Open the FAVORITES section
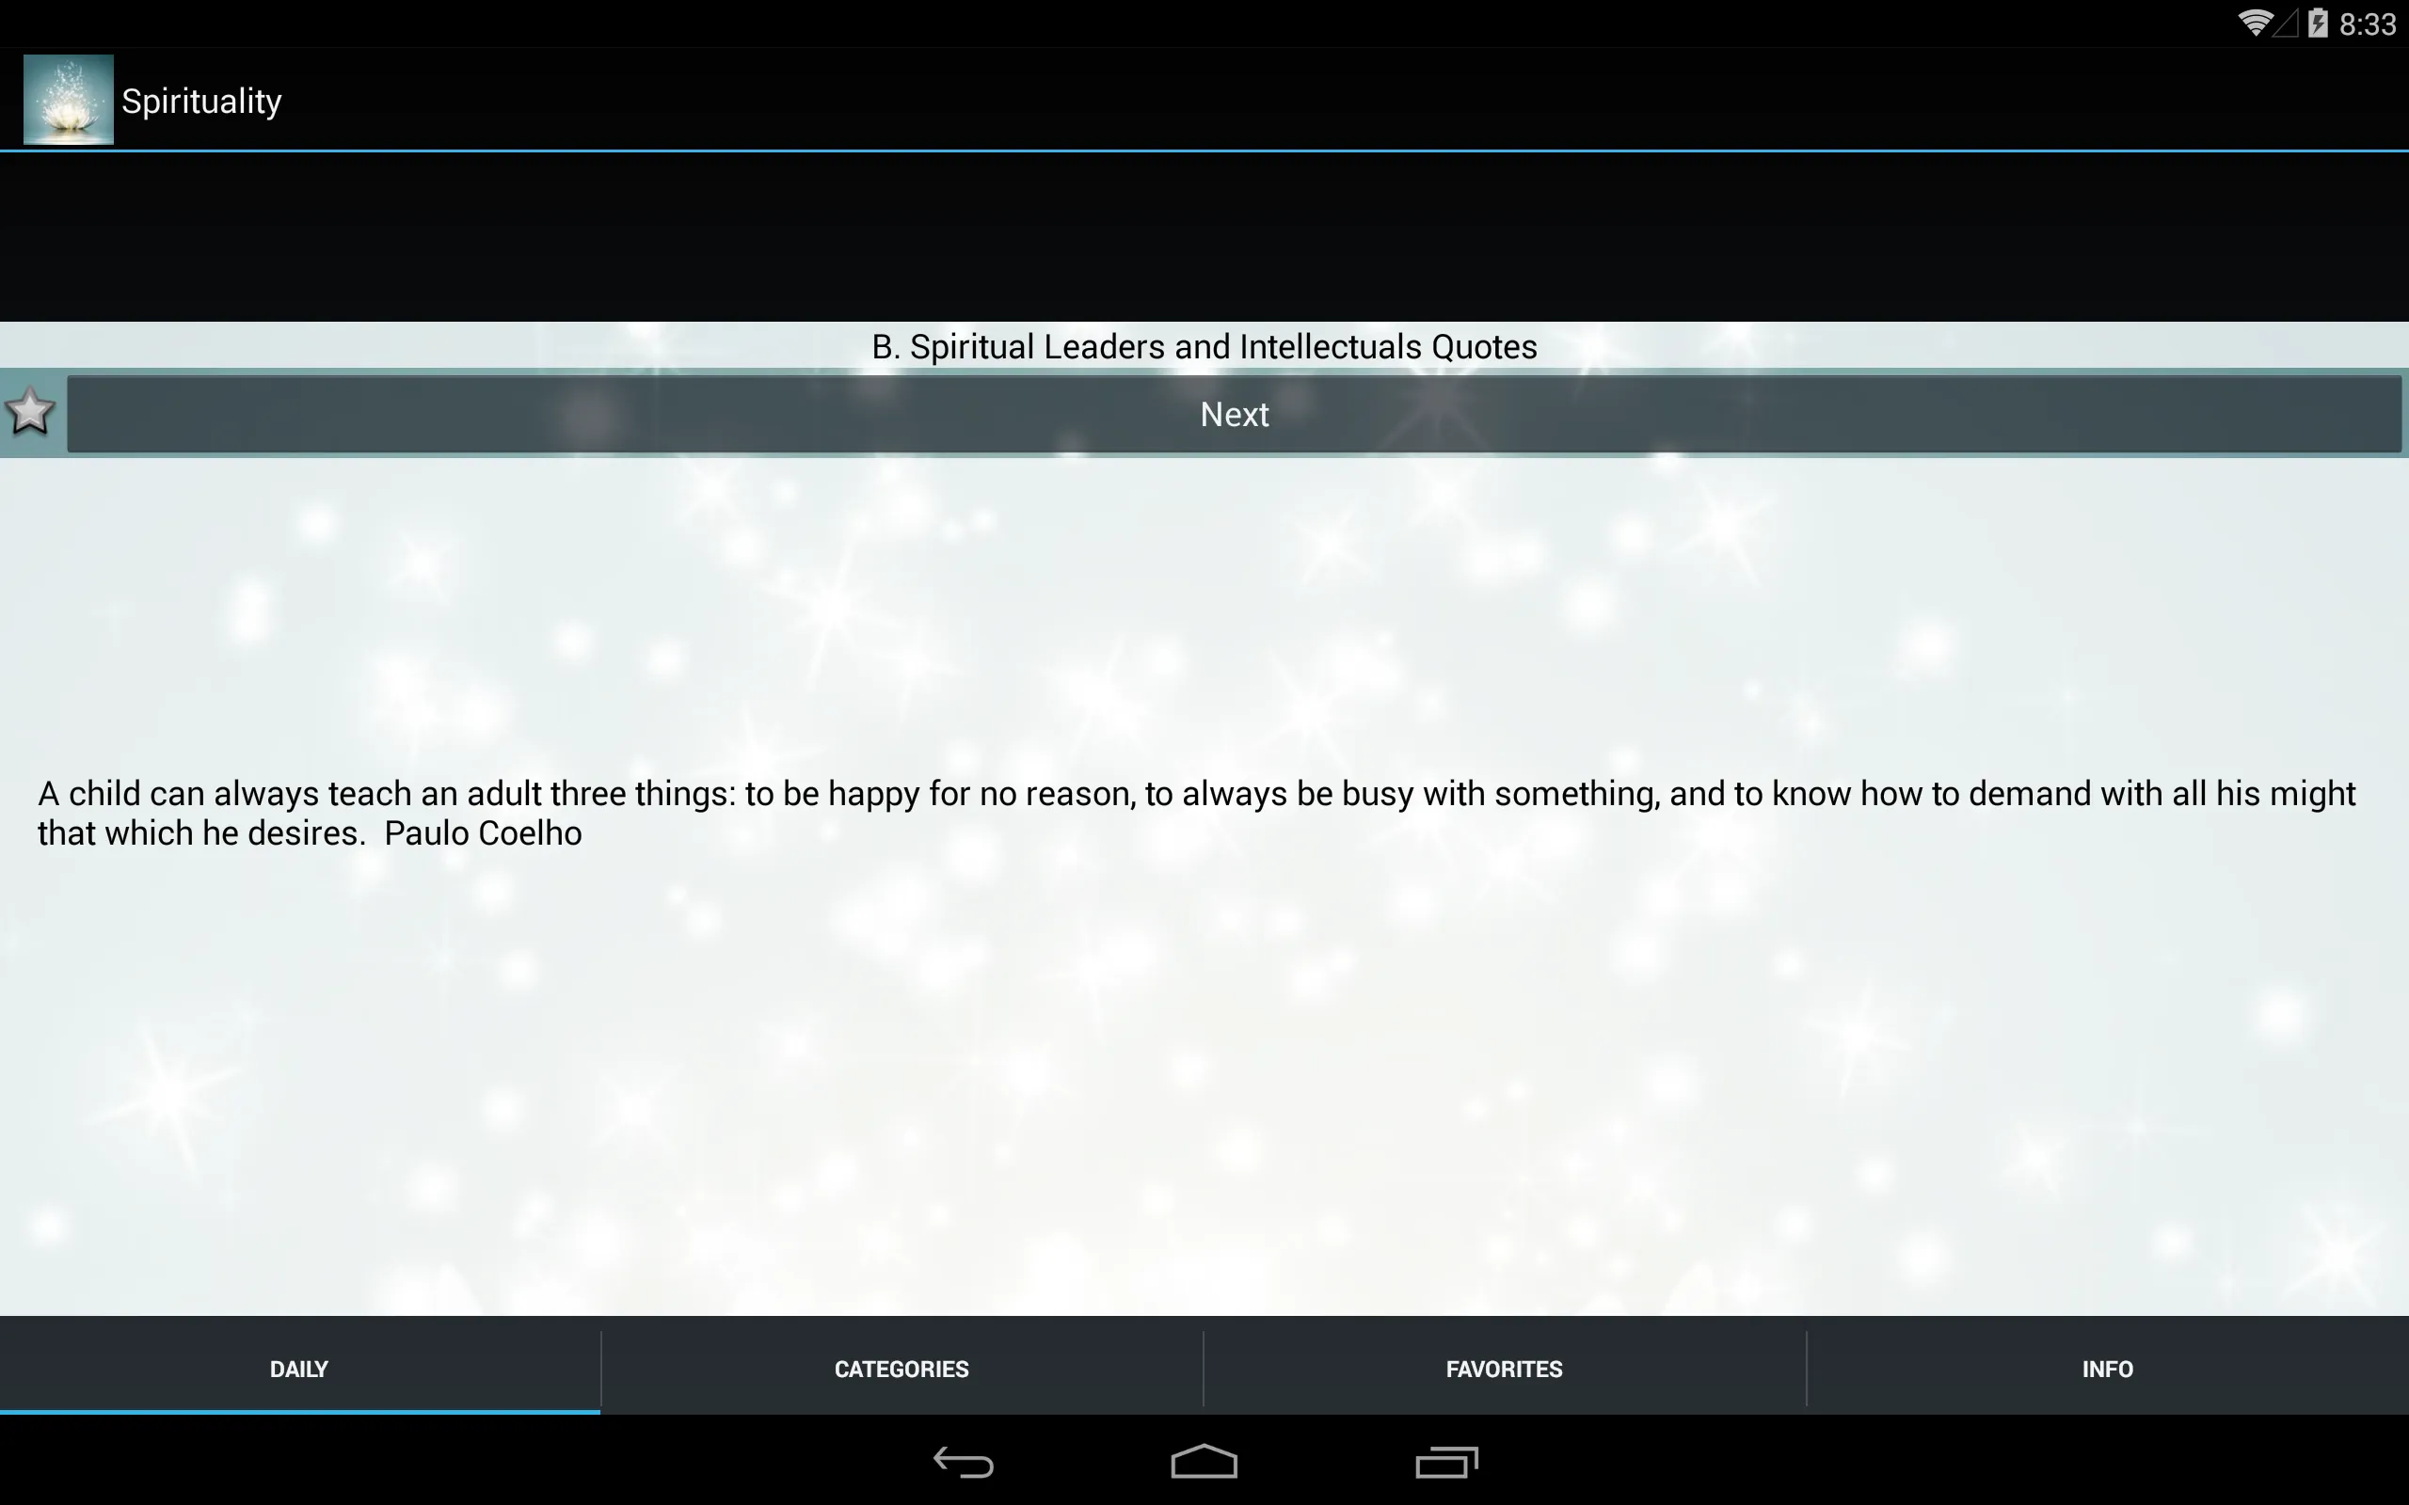 tap(1506, 1368)
